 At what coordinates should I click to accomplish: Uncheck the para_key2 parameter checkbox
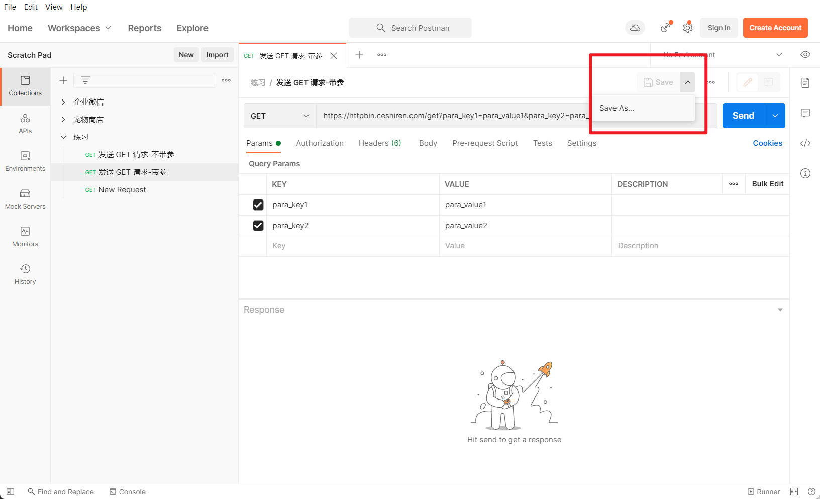[x=258, y=226]
